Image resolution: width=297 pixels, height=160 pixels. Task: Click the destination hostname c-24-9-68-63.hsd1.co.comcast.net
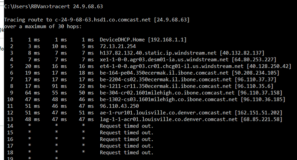(x=103, y=20)
